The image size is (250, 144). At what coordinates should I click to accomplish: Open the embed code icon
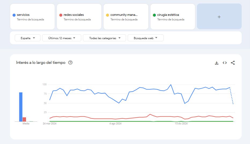click(225, 63)
